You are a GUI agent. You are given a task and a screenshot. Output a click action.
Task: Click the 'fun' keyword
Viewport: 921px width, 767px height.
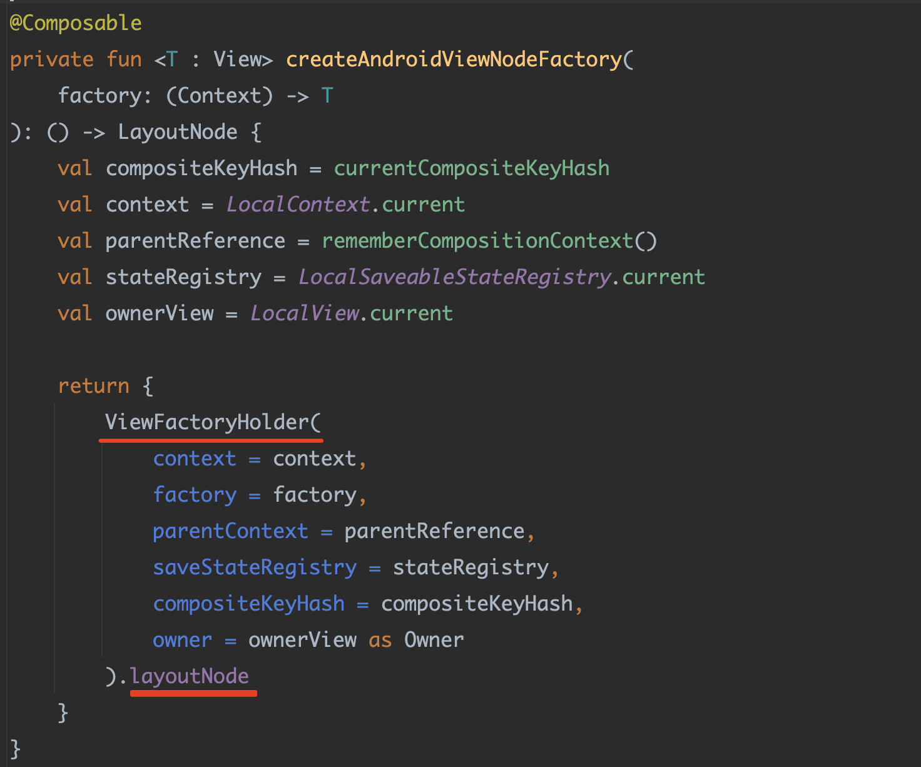[124, 59]
